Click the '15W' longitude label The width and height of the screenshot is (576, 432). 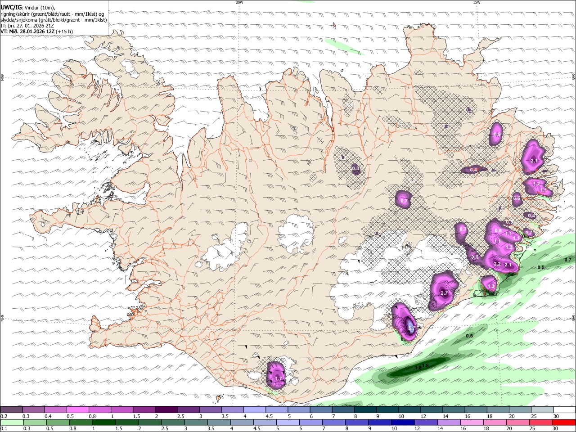pyautogui.click(x=477, y=2)
